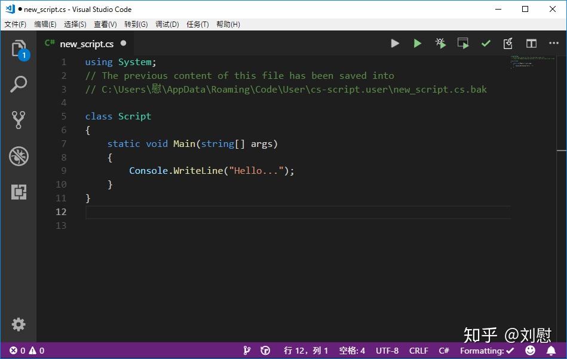Screen dimensions: 567x359
Task: Open the 帮助(H) menu
Action: pyautogui.click(x=228, y=24)
